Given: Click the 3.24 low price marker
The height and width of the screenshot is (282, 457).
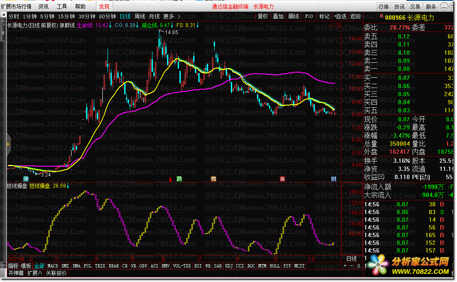Looking at the screenshot, I should pyautogui.click(x=42, y=174).
